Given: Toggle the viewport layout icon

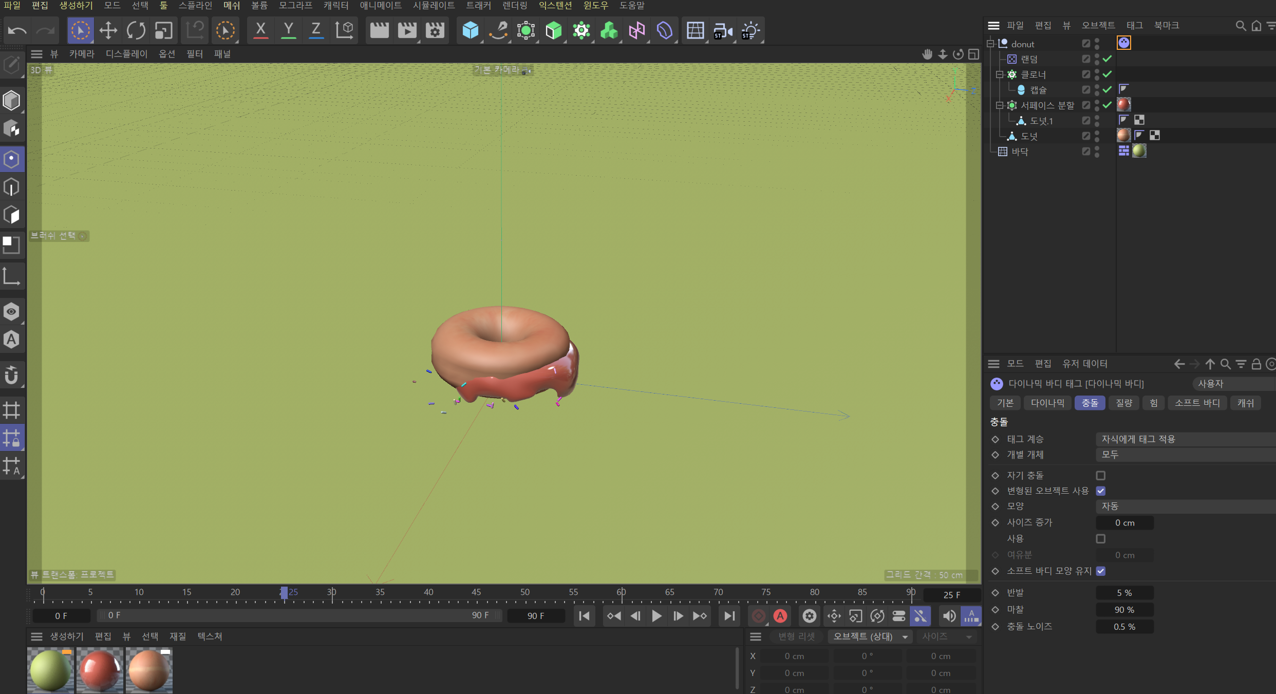Looking at the screenshot, I should [x=973, y=54].
